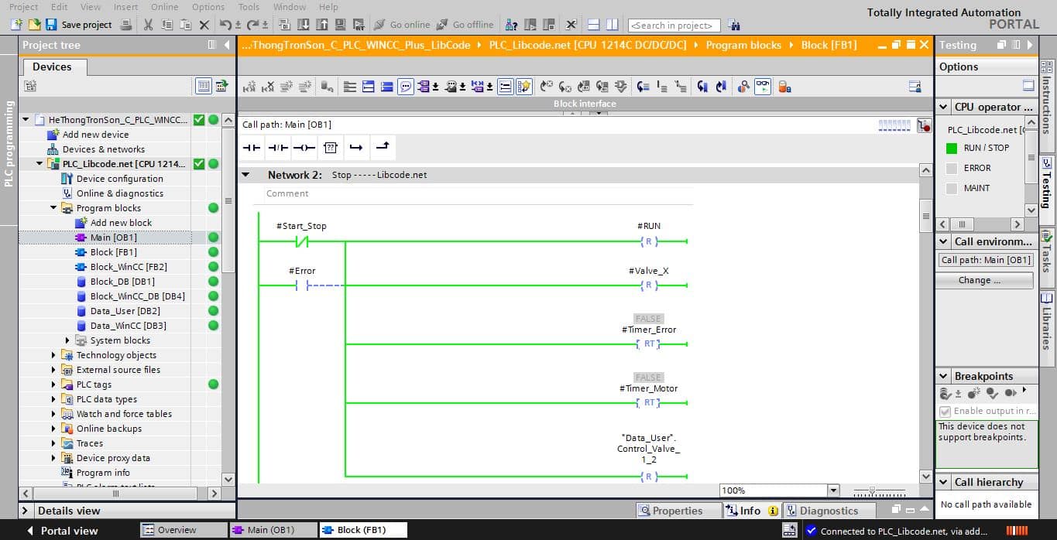1057x540 pixels.
Task: Click the call path breakpoint icon at right
Action: point(924,125)
